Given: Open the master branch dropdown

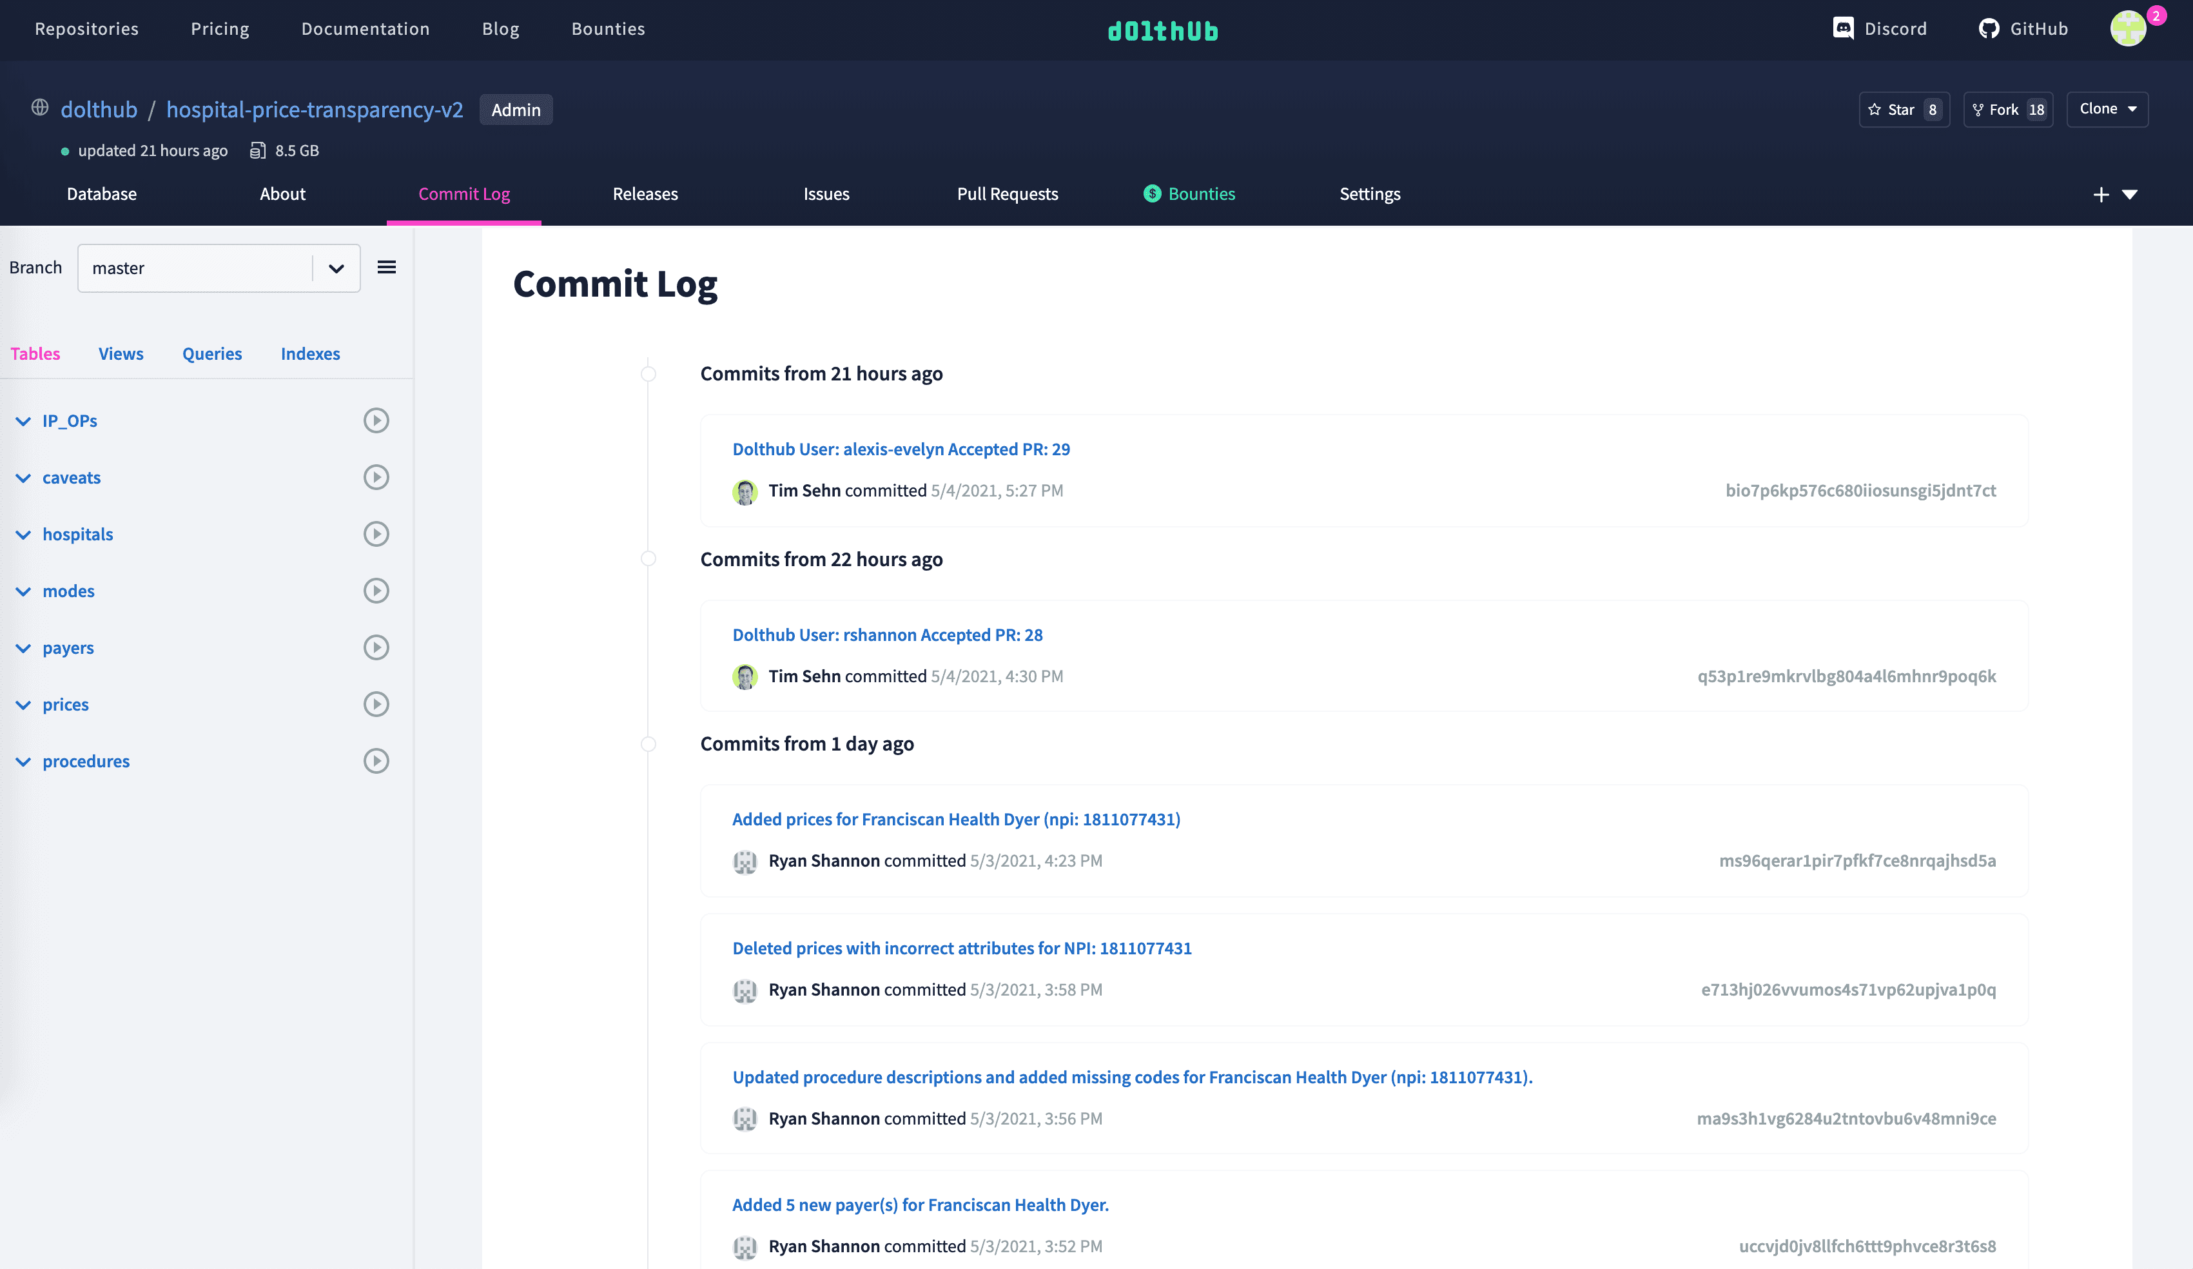Looking at the screenshot, I should (219, 268).
